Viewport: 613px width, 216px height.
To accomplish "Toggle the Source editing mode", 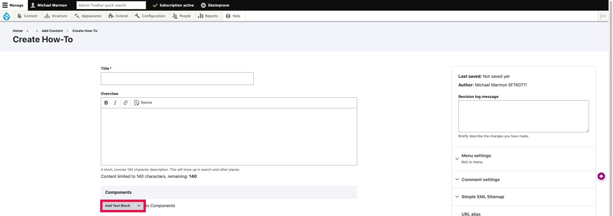I will (x=143, y=103).
